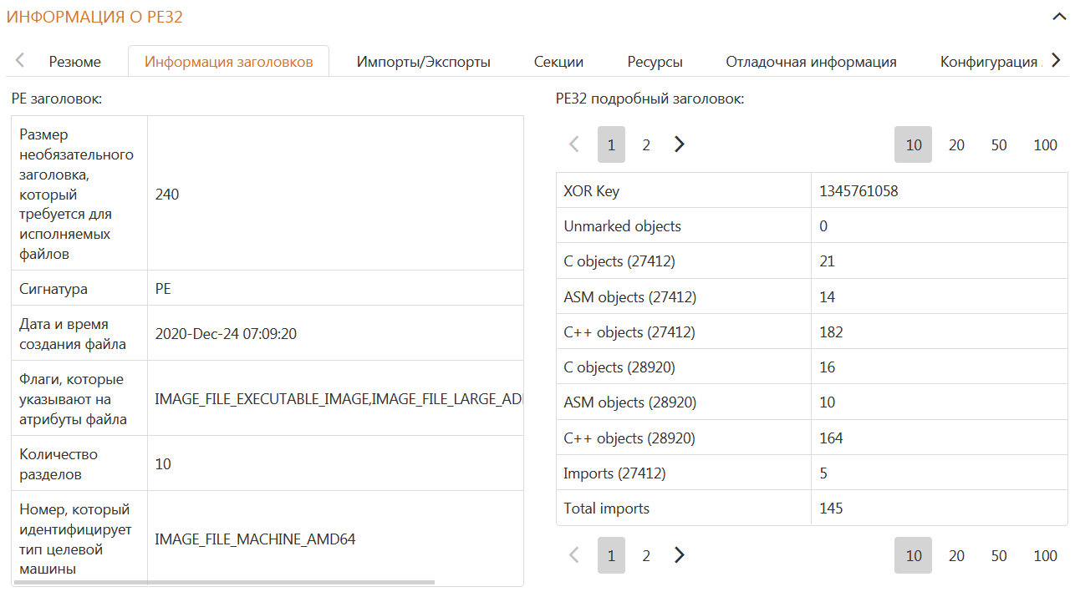Open the Отладочная информация tab
The width and height of the screenshot is (1075, 592).
(811, 62)
